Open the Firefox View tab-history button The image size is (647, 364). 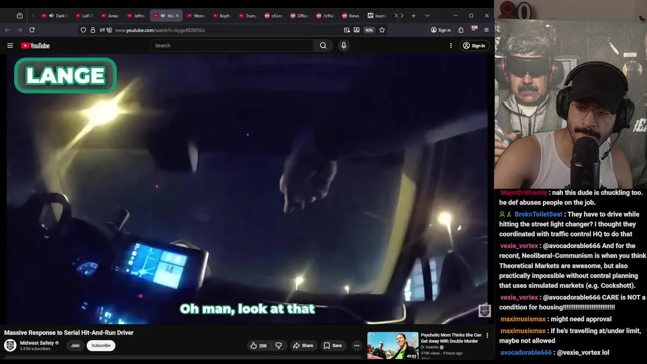coord(20,16)
